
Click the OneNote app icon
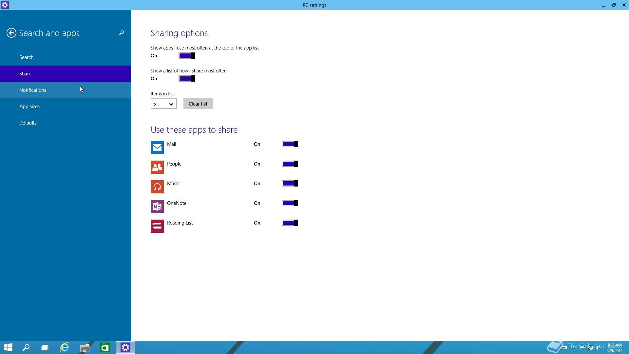(x=157, y=206)
